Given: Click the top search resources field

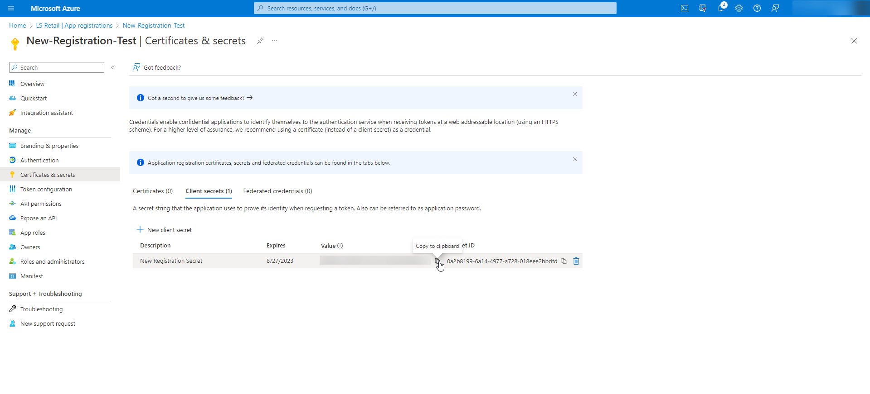Looking at the screenshot, I should click(x=435, y=8).
